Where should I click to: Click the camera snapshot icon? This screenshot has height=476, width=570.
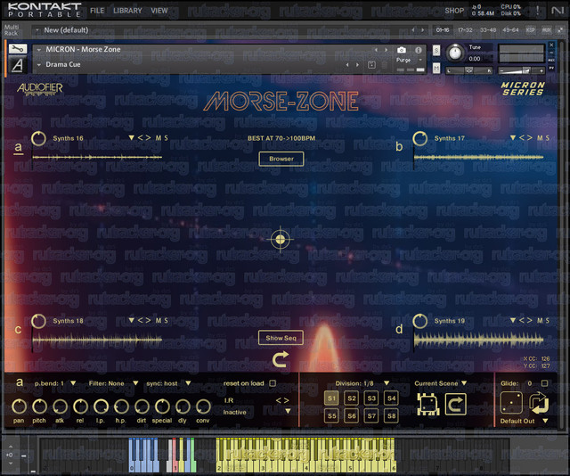pyautogui.click(x=402, y=50)
